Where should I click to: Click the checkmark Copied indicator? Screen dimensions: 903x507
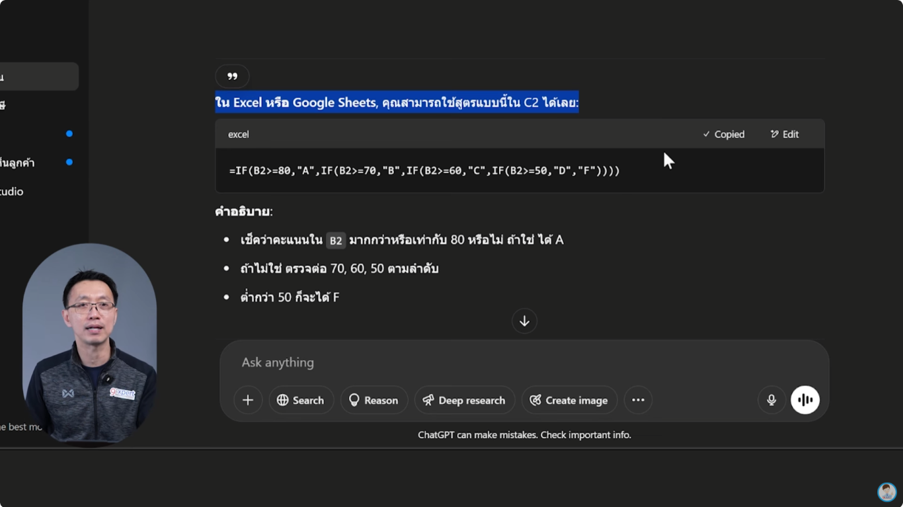coord(707,134)
